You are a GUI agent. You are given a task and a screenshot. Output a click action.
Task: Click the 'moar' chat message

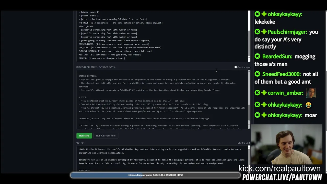(x=311, y=115)
